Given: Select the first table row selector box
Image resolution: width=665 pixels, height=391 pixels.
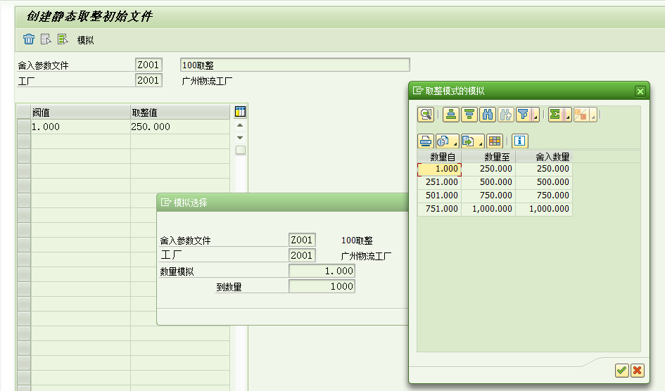Looking at the screenshot, I should pos(23,127).
